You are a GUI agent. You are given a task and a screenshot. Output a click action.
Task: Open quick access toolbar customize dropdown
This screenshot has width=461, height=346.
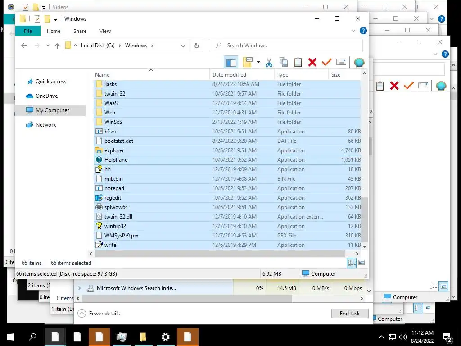(x=55, y=19)
